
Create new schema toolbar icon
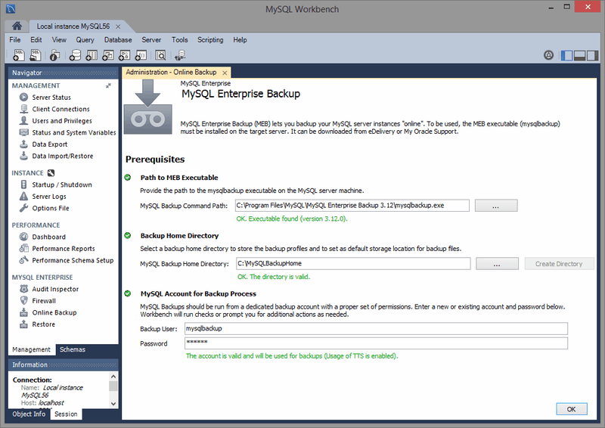tap(75, 55)
